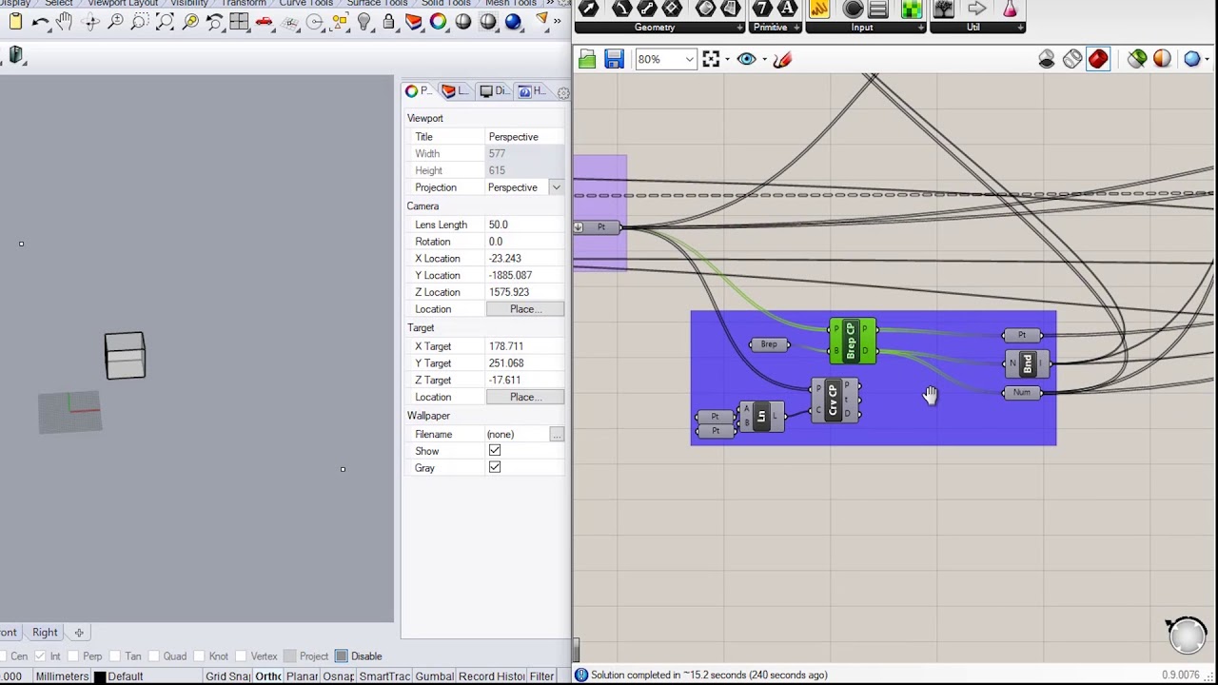Viewport: 1218px width, 685px height.
Task: Enable the Vertex osnap checkbox
Action: [x=241, y=656]
